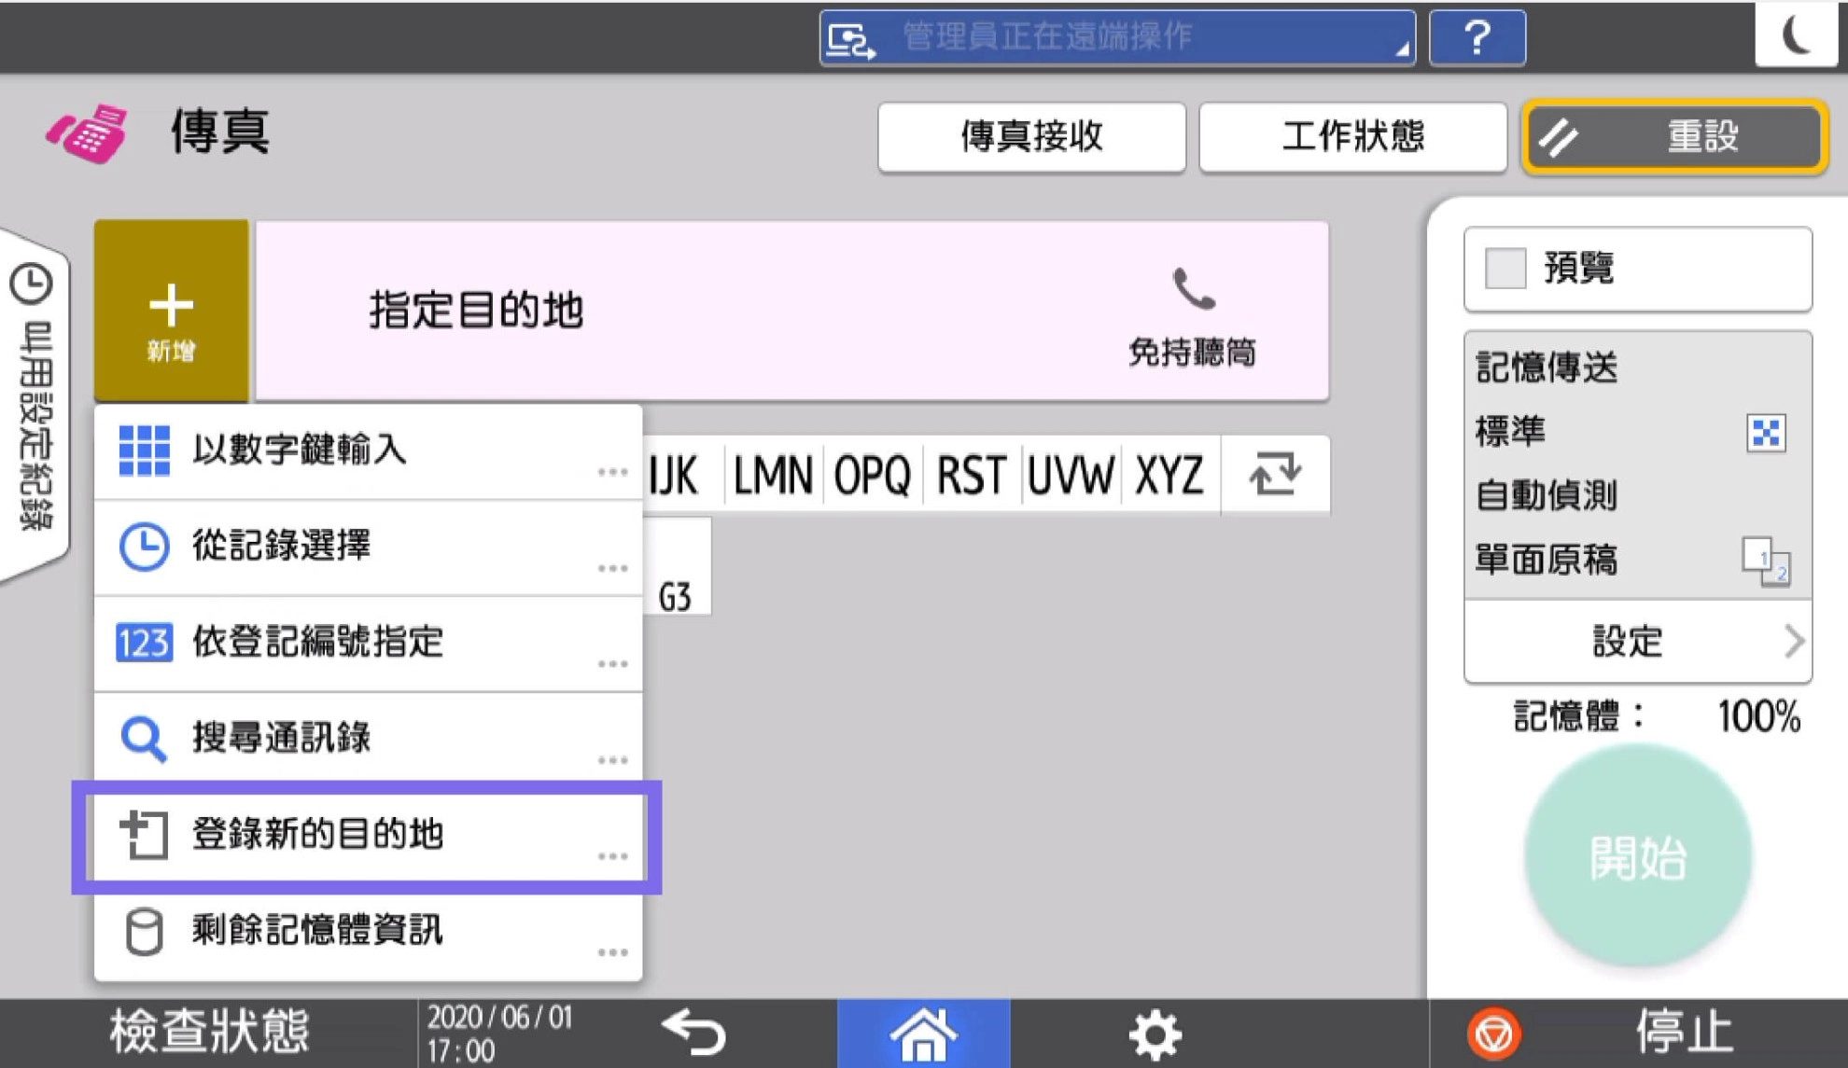Expand the 管理員正在遠端操作 message bar
1848x1068 pixels.
(x=1117, y=38)
